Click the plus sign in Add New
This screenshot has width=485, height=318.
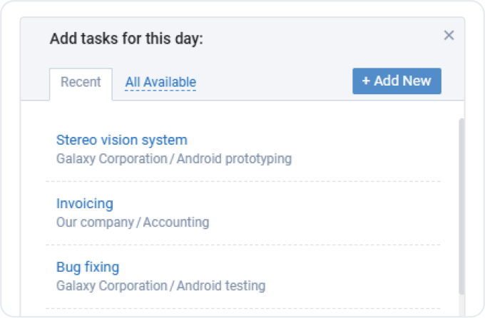[x=366, y=81]
